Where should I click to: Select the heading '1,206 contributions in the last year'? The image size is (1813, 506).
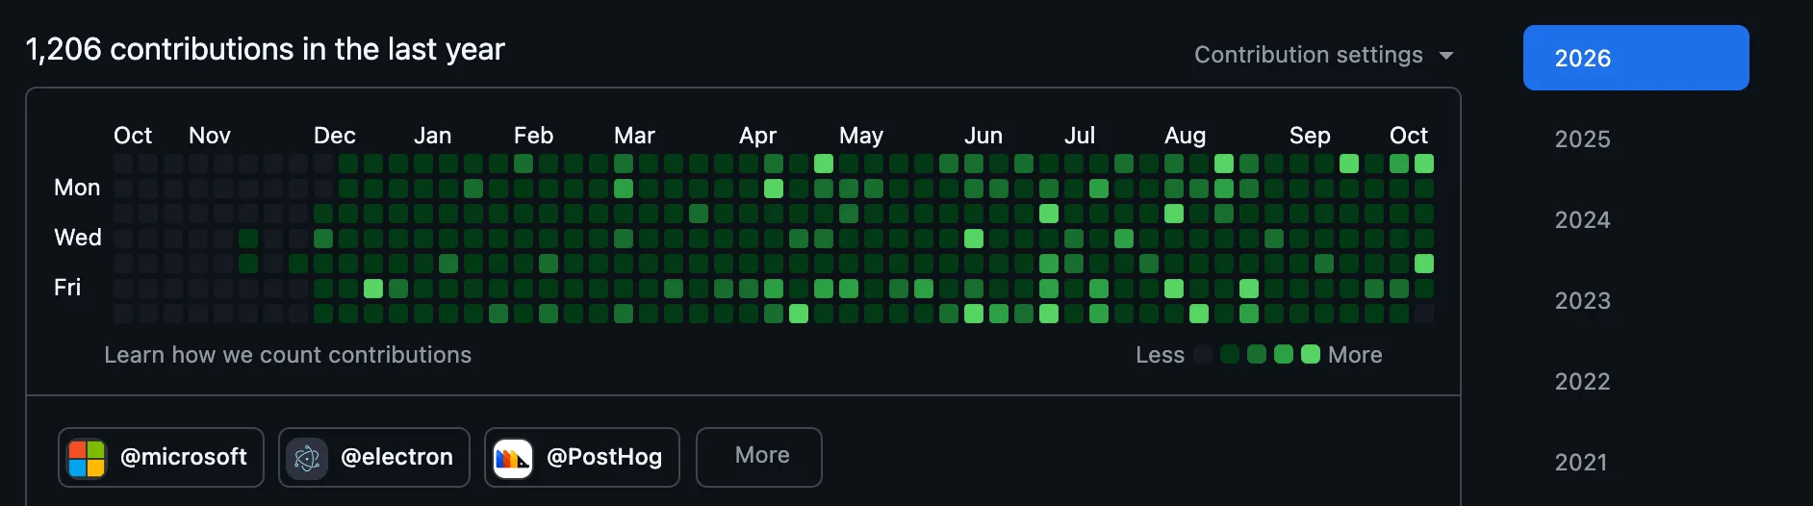(265, 49)
